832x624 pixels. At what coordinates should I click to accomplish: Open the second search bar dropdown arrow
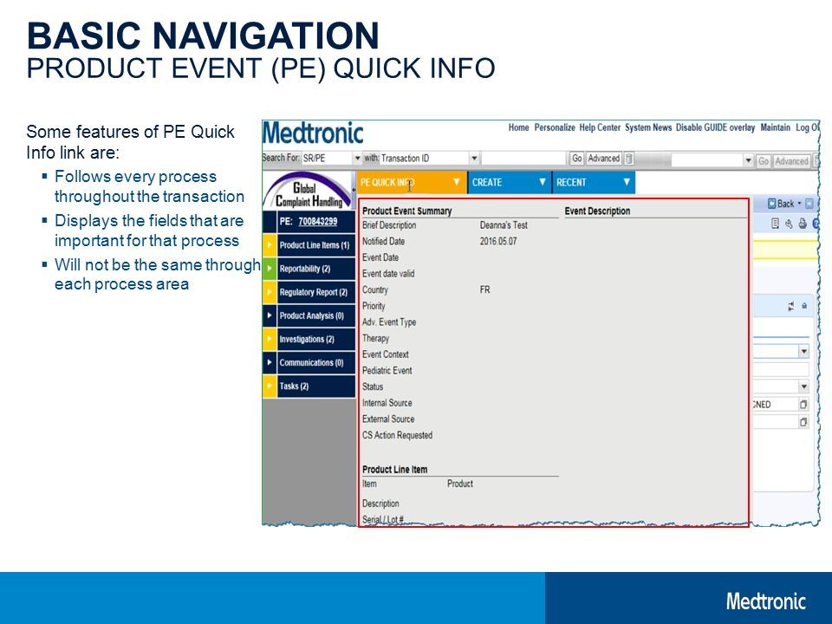(x=748, y=160)
